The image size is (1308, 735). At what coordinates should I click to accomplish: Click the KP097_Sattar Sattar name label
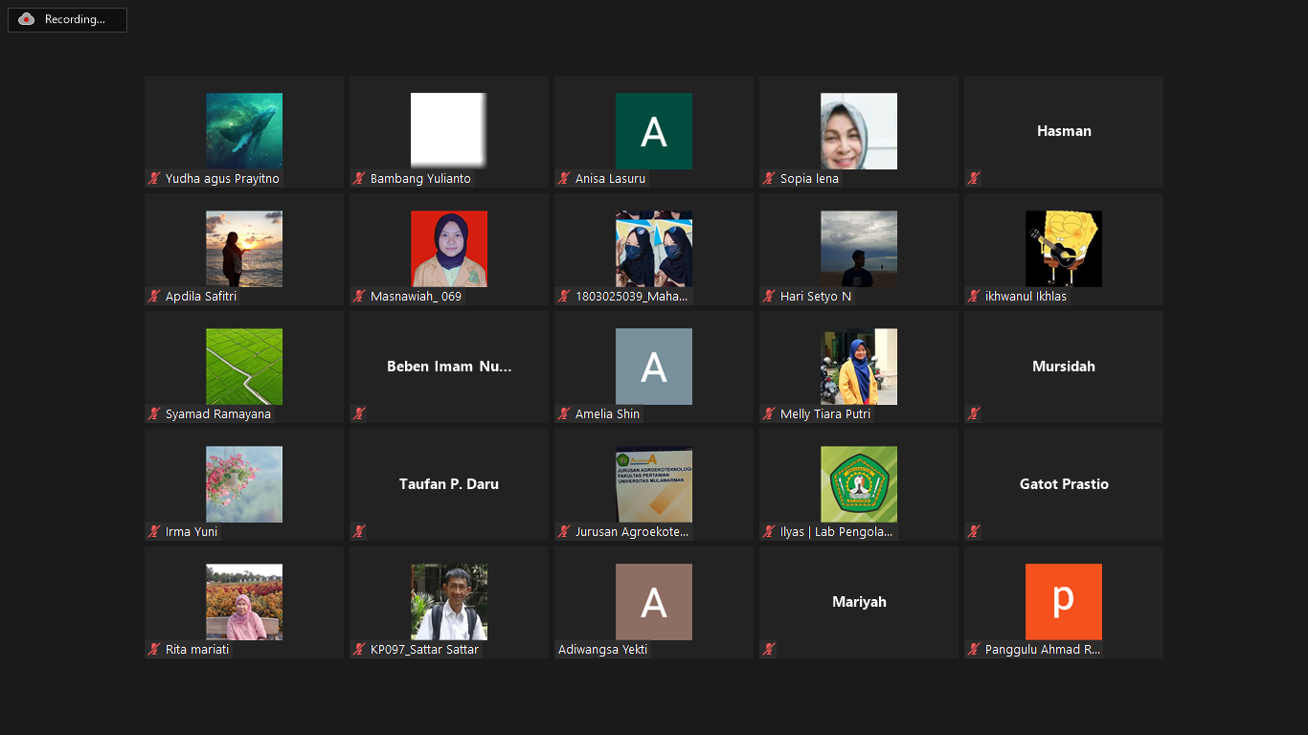pyautogui.click(x=424, y=649)
